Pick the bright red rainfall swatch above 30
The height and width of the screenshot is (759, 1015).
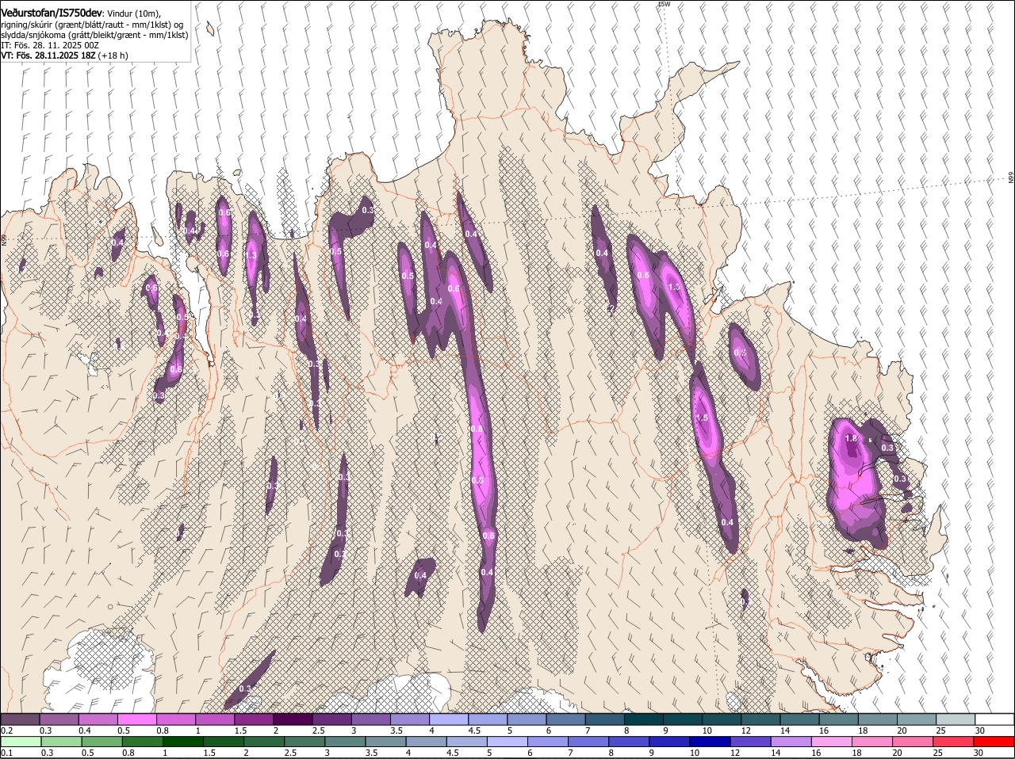994,742
